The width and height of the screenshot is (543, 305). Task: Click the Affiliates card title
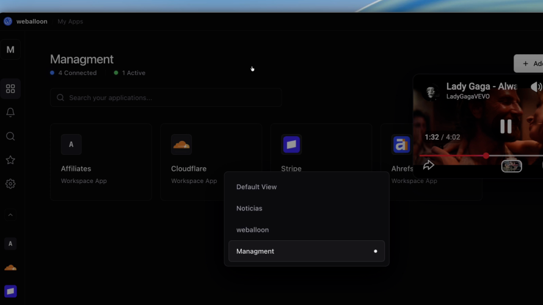click(76, 169)
